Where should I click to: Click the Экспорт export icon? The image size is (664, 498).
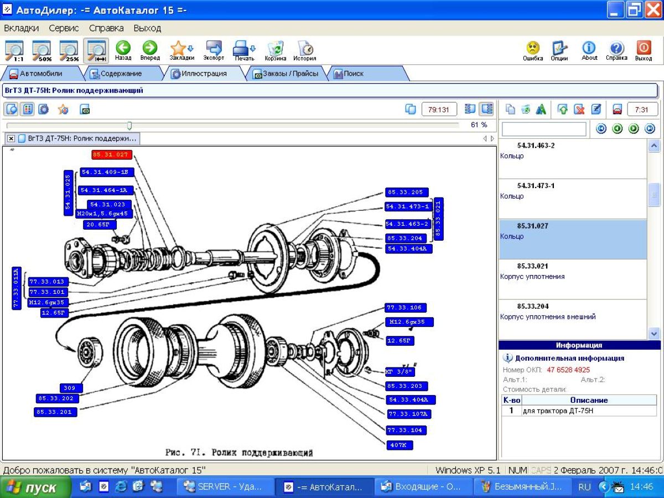tap(214, 48)
